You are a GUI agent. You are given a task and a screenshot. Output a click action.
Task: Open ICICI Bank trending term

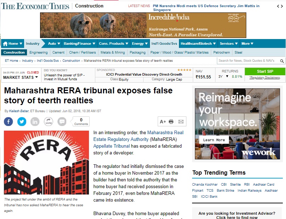tap(209, 197)
